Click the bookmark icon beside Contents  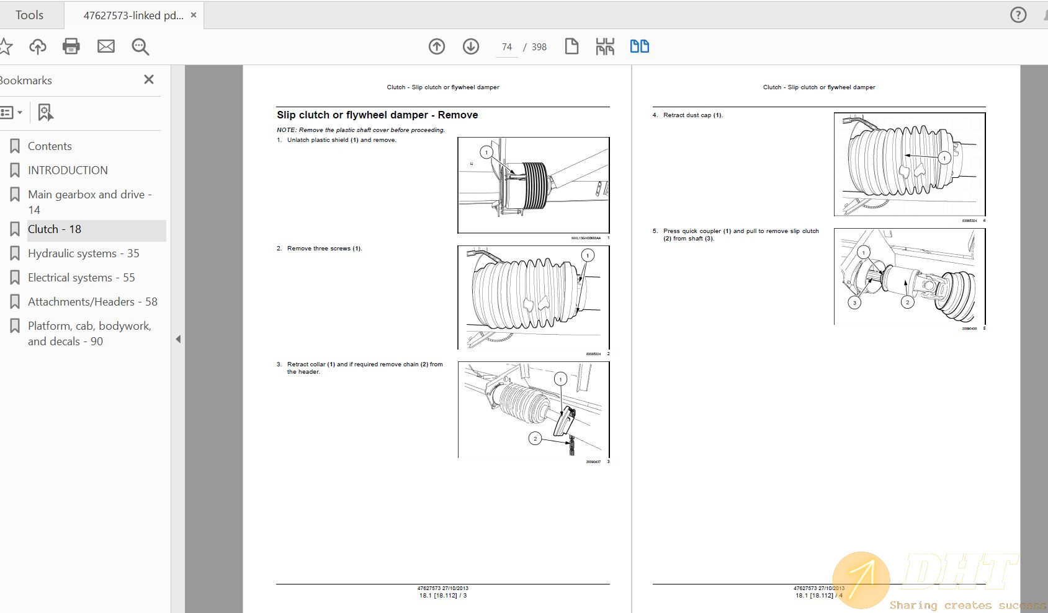[x=15, y=146]
